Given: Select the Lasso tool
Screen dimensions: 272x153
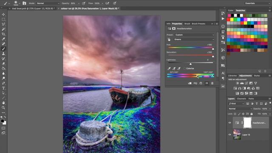Looking at the screenshot, I should [3, 24].
